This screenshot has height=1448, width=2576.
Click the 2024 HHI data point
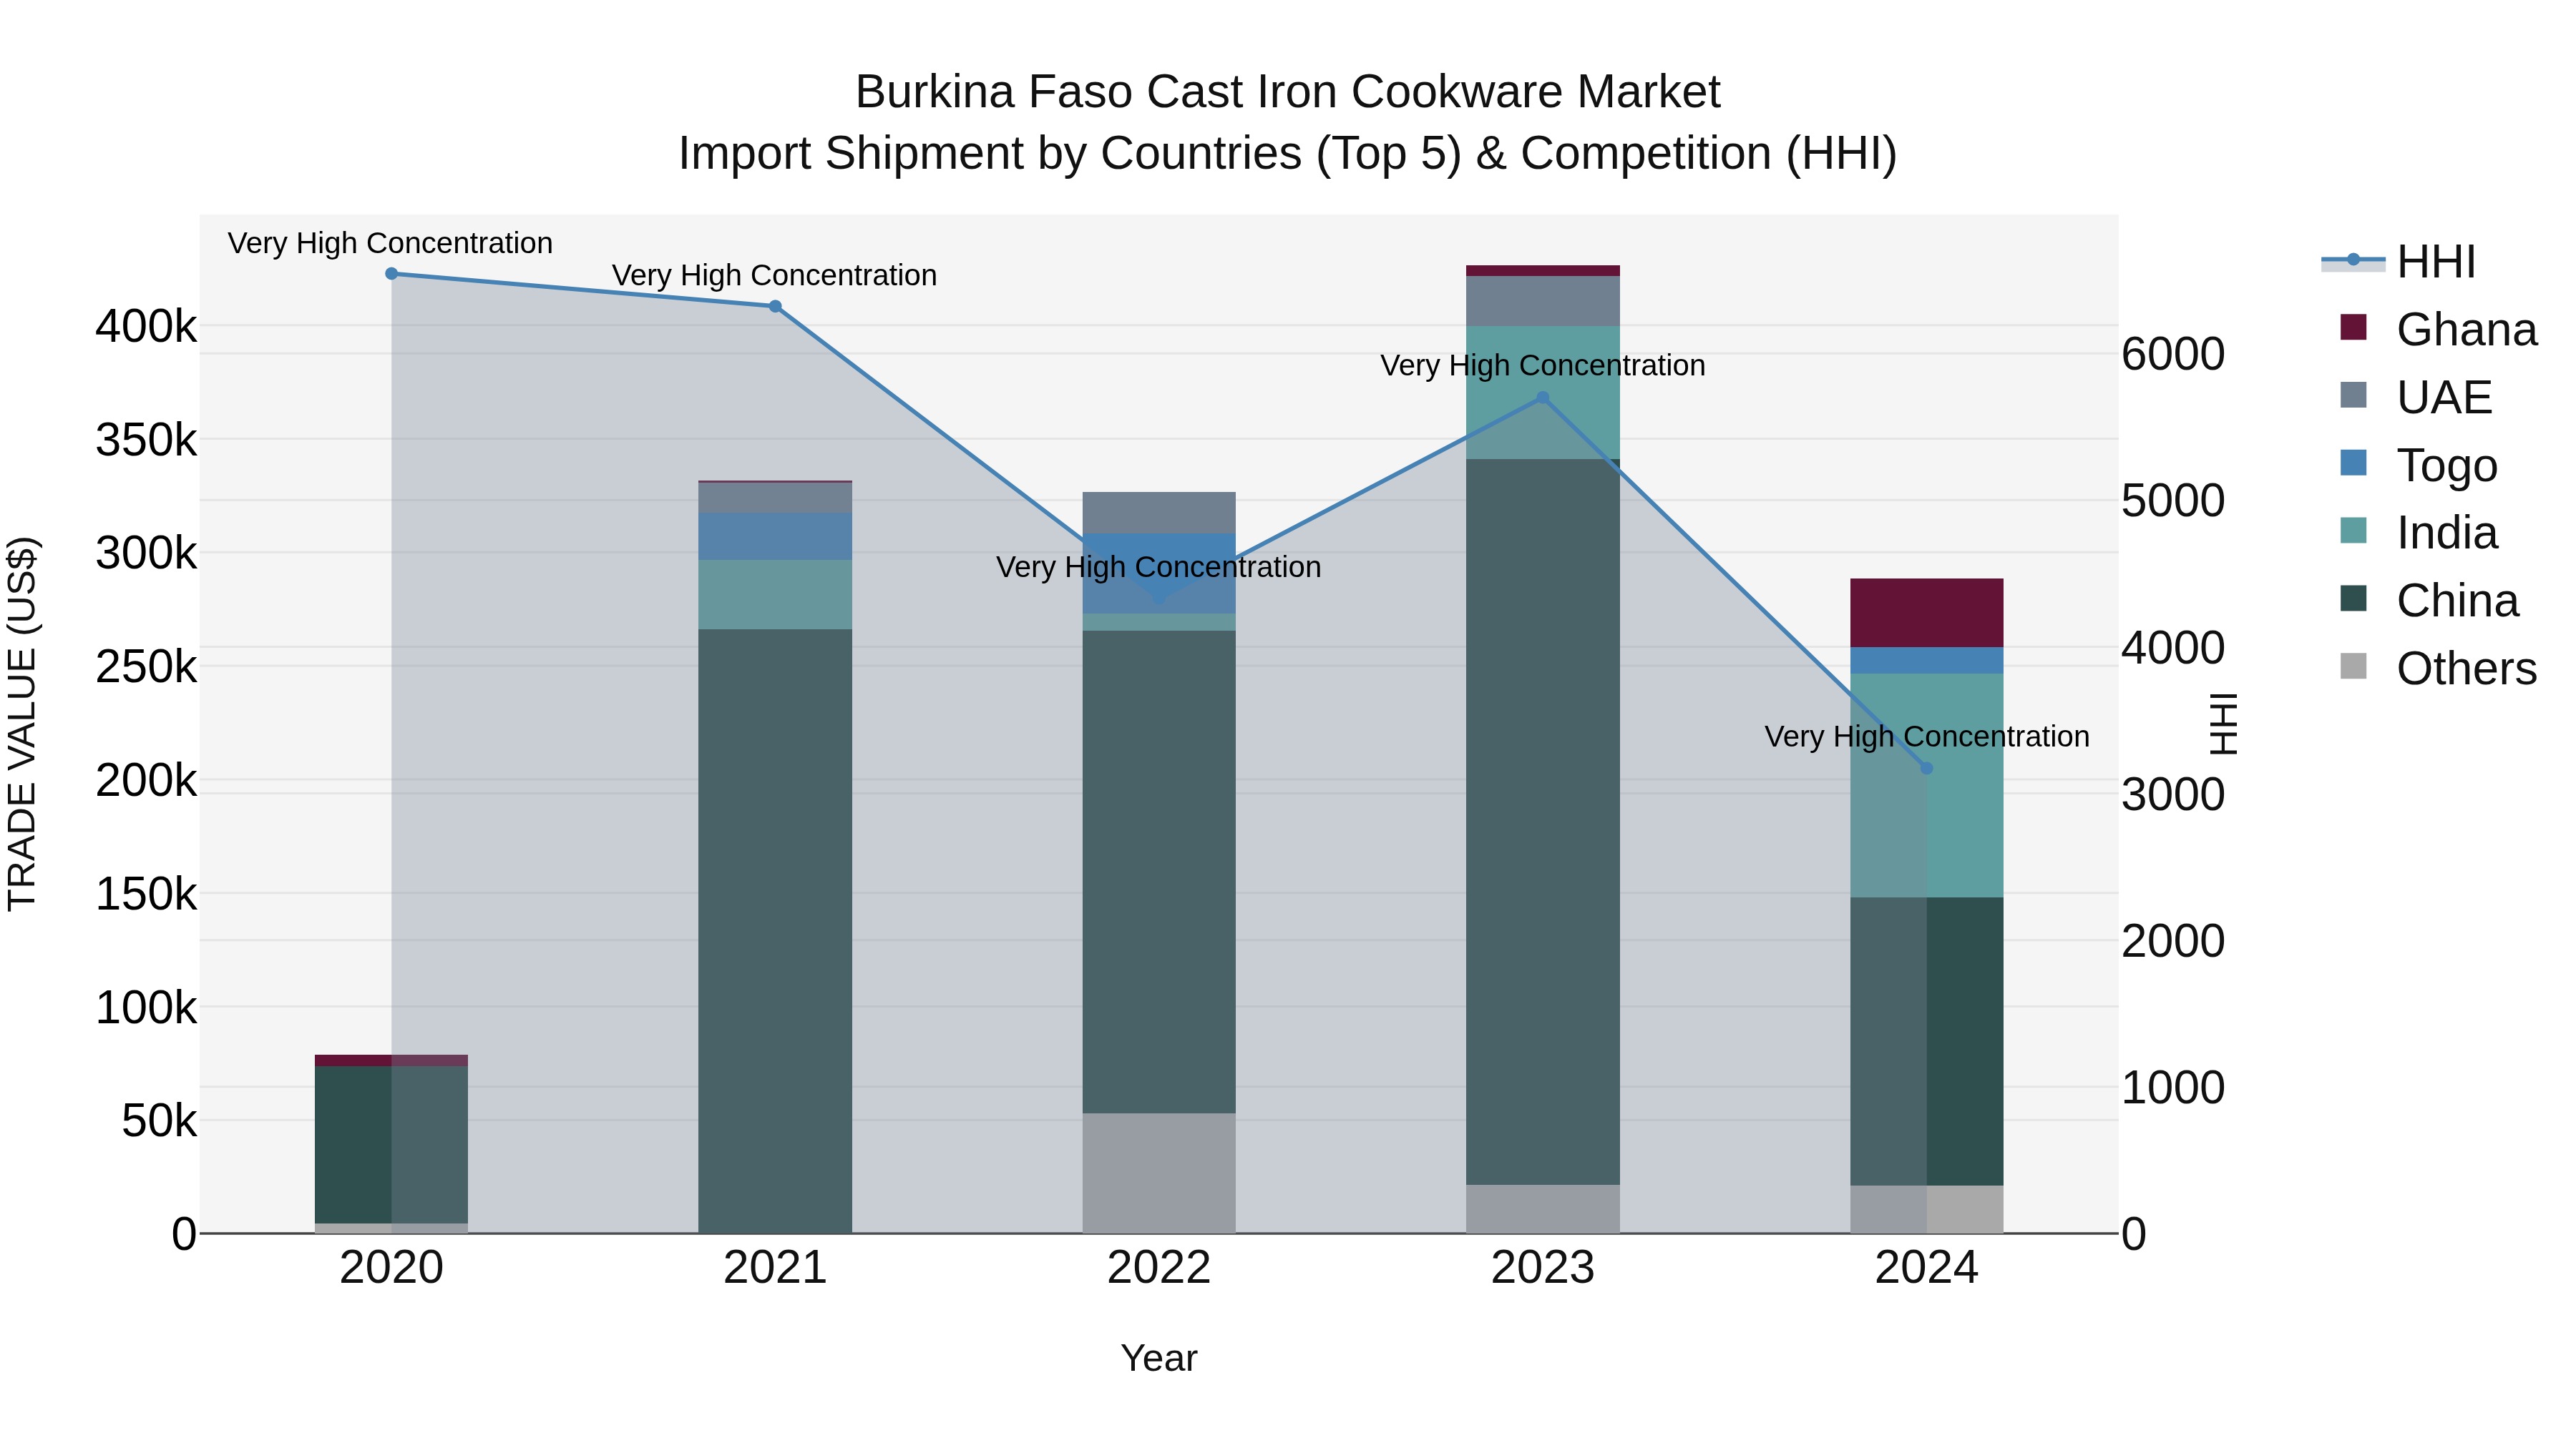click(1927, 769)
